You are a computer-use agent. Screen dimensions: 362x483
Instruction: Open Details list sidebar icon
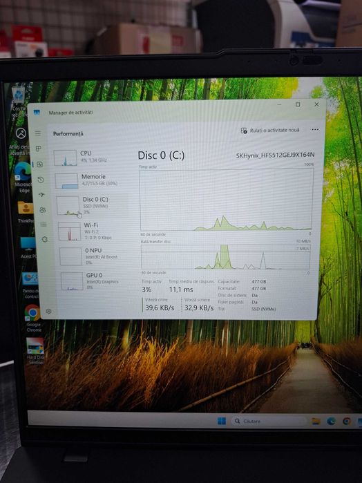point(44,225)
